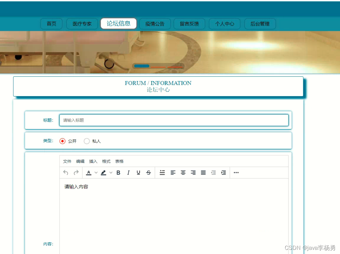Image resolution: width=340 pixels, height=254 pixels.
Task: Click the undo arrow in editor toolbar
Action: click(66, 173)
